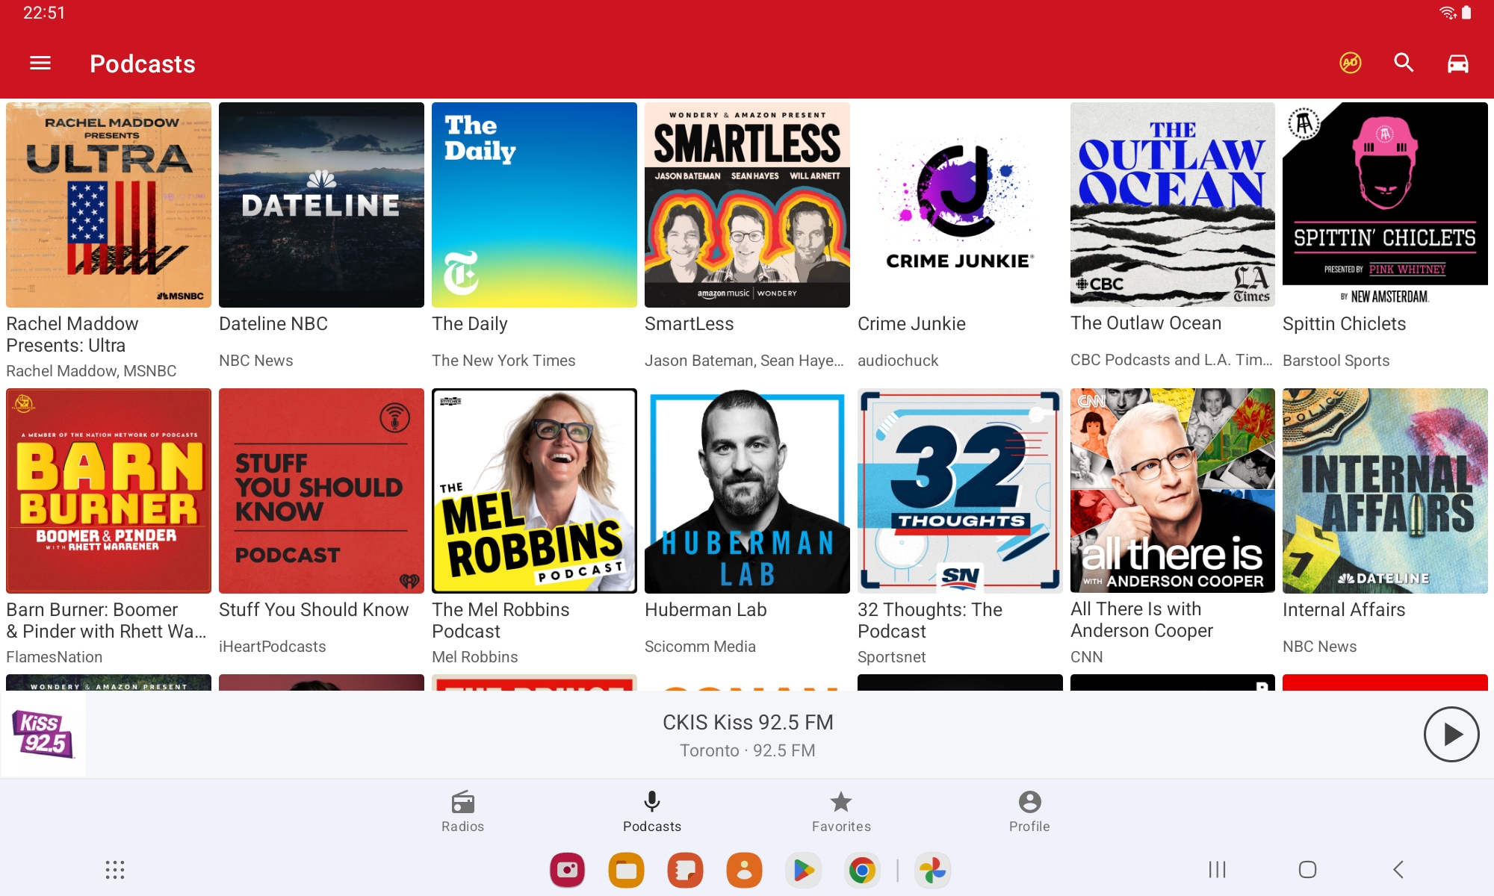
Task: Play CKIS Kiss 92.5 FM
Action: [1451, 735]
